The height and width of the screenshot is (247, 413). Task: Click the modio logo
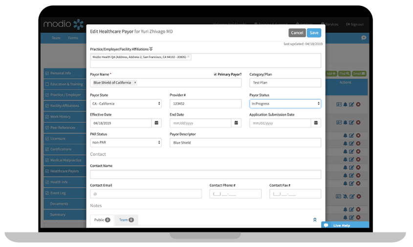click(64, 24)
